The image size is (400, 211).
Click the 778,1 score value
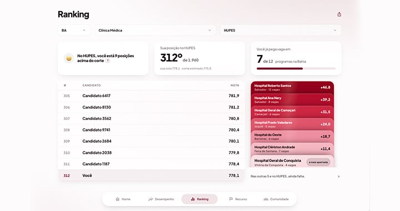234,175
